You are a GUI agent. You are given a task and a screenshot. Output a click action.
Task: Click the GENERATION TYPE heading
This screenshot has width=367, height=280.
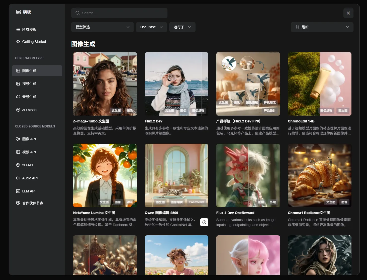29,58
